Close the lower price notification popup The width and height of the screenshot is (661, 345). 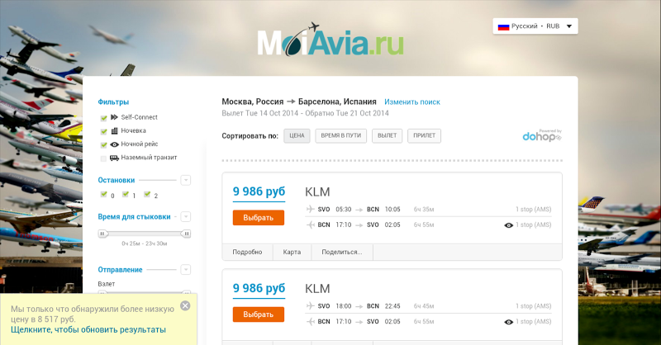[x=185, y=305]
